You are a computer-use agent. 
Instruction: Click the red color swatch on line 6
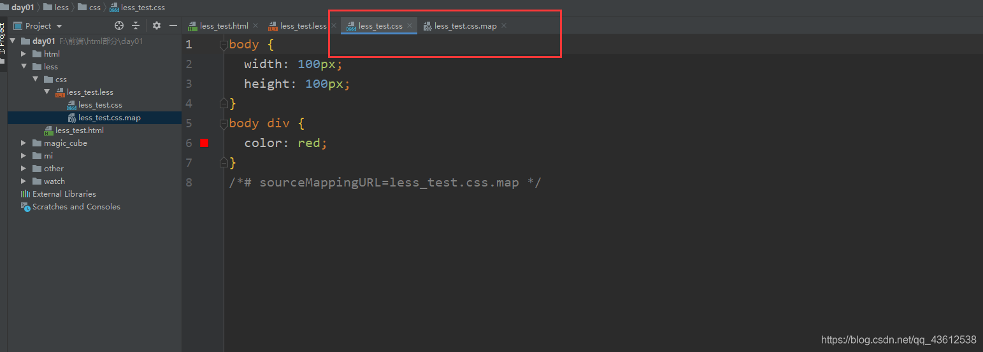tap(204, 143)
